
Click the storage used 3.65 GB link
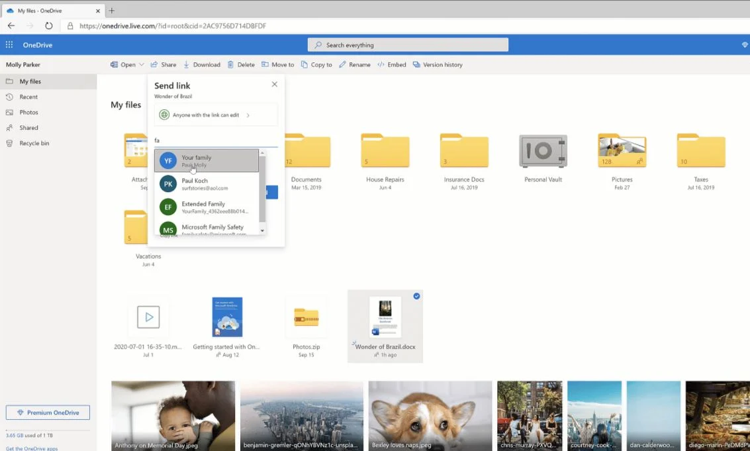point(29,435)
